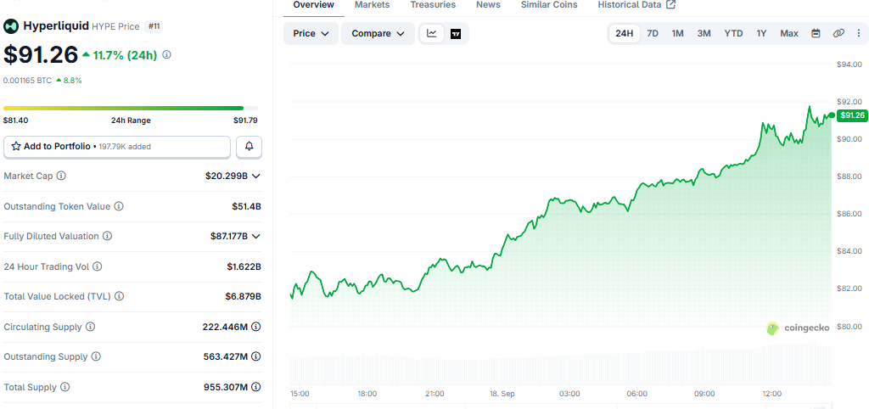Screen dimensions: 869x409
Task: Click info icon next to Outstanding Supply label
Action: point(96,357)
